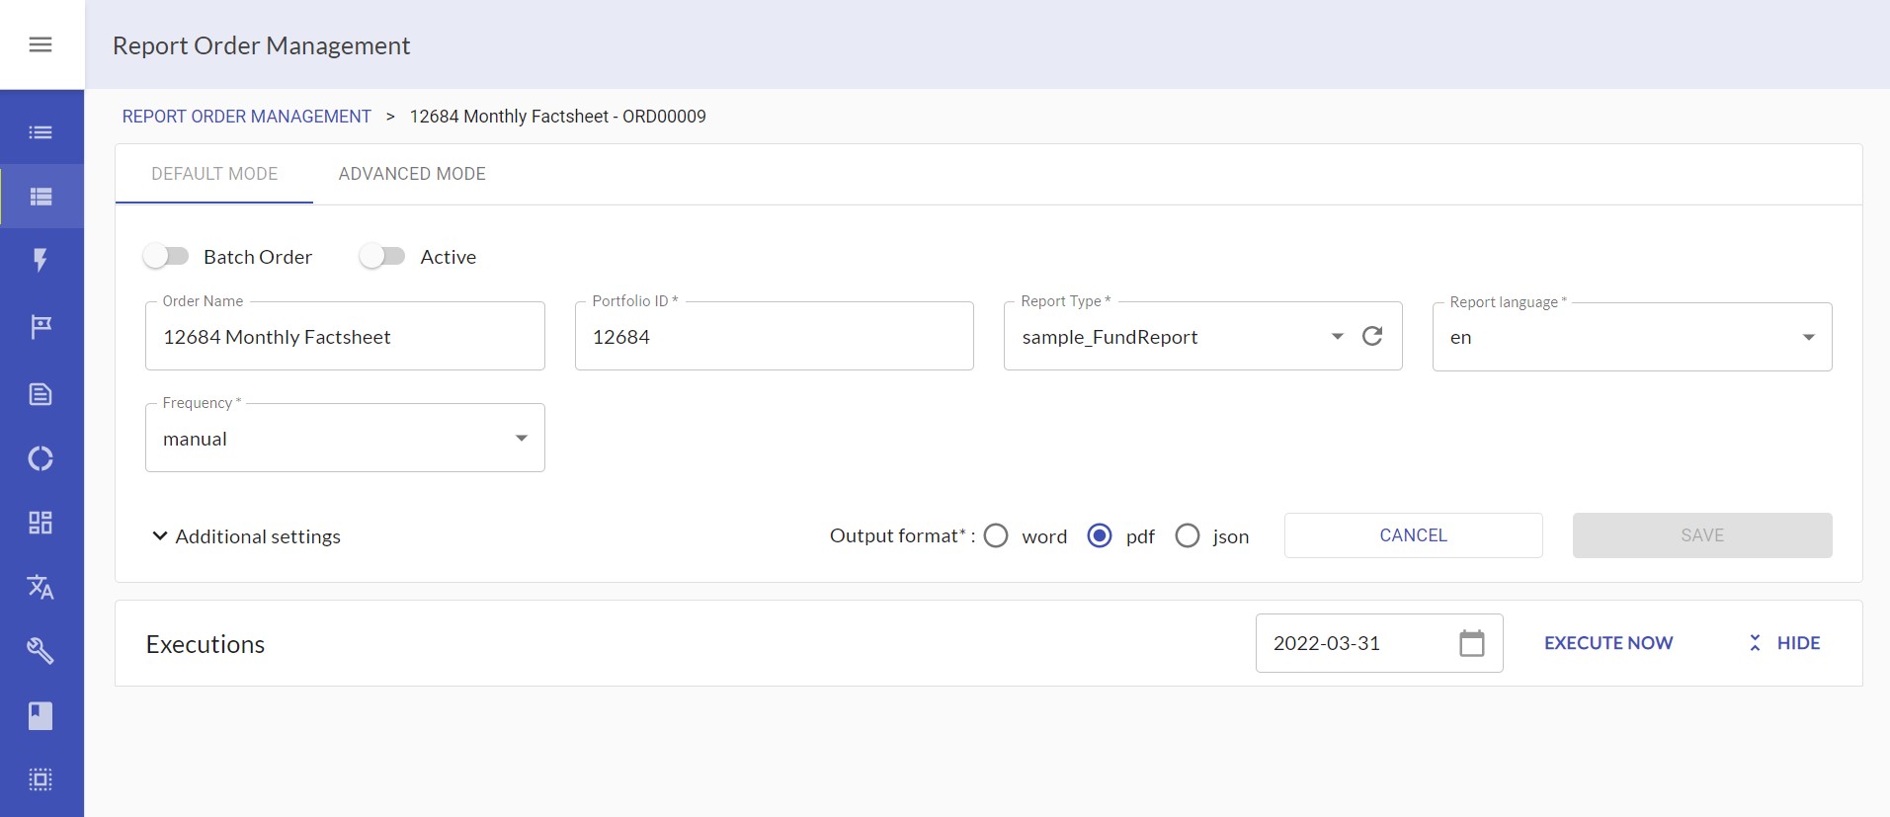Open the document icon in sidebar
1890x817 pixels.
click(x=41, y=394)
